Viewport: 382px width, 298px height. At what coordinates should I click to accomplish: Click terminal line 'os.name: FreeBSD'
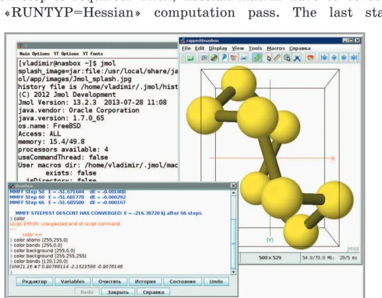(49, 126)
